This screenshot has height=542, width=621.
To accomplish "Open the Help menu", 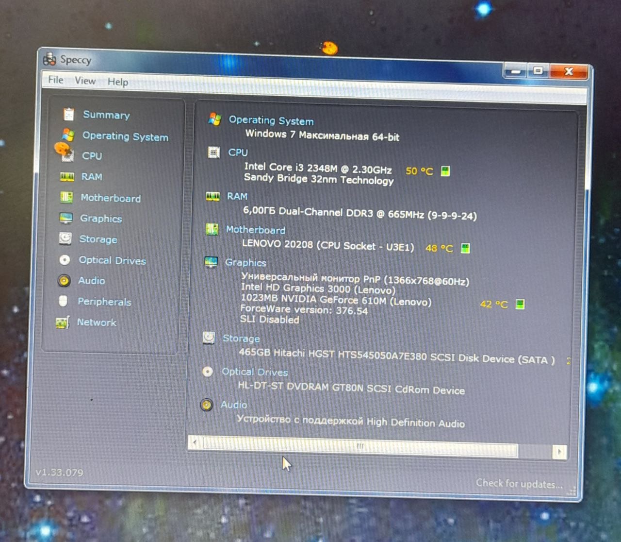I will click(118, 82).
